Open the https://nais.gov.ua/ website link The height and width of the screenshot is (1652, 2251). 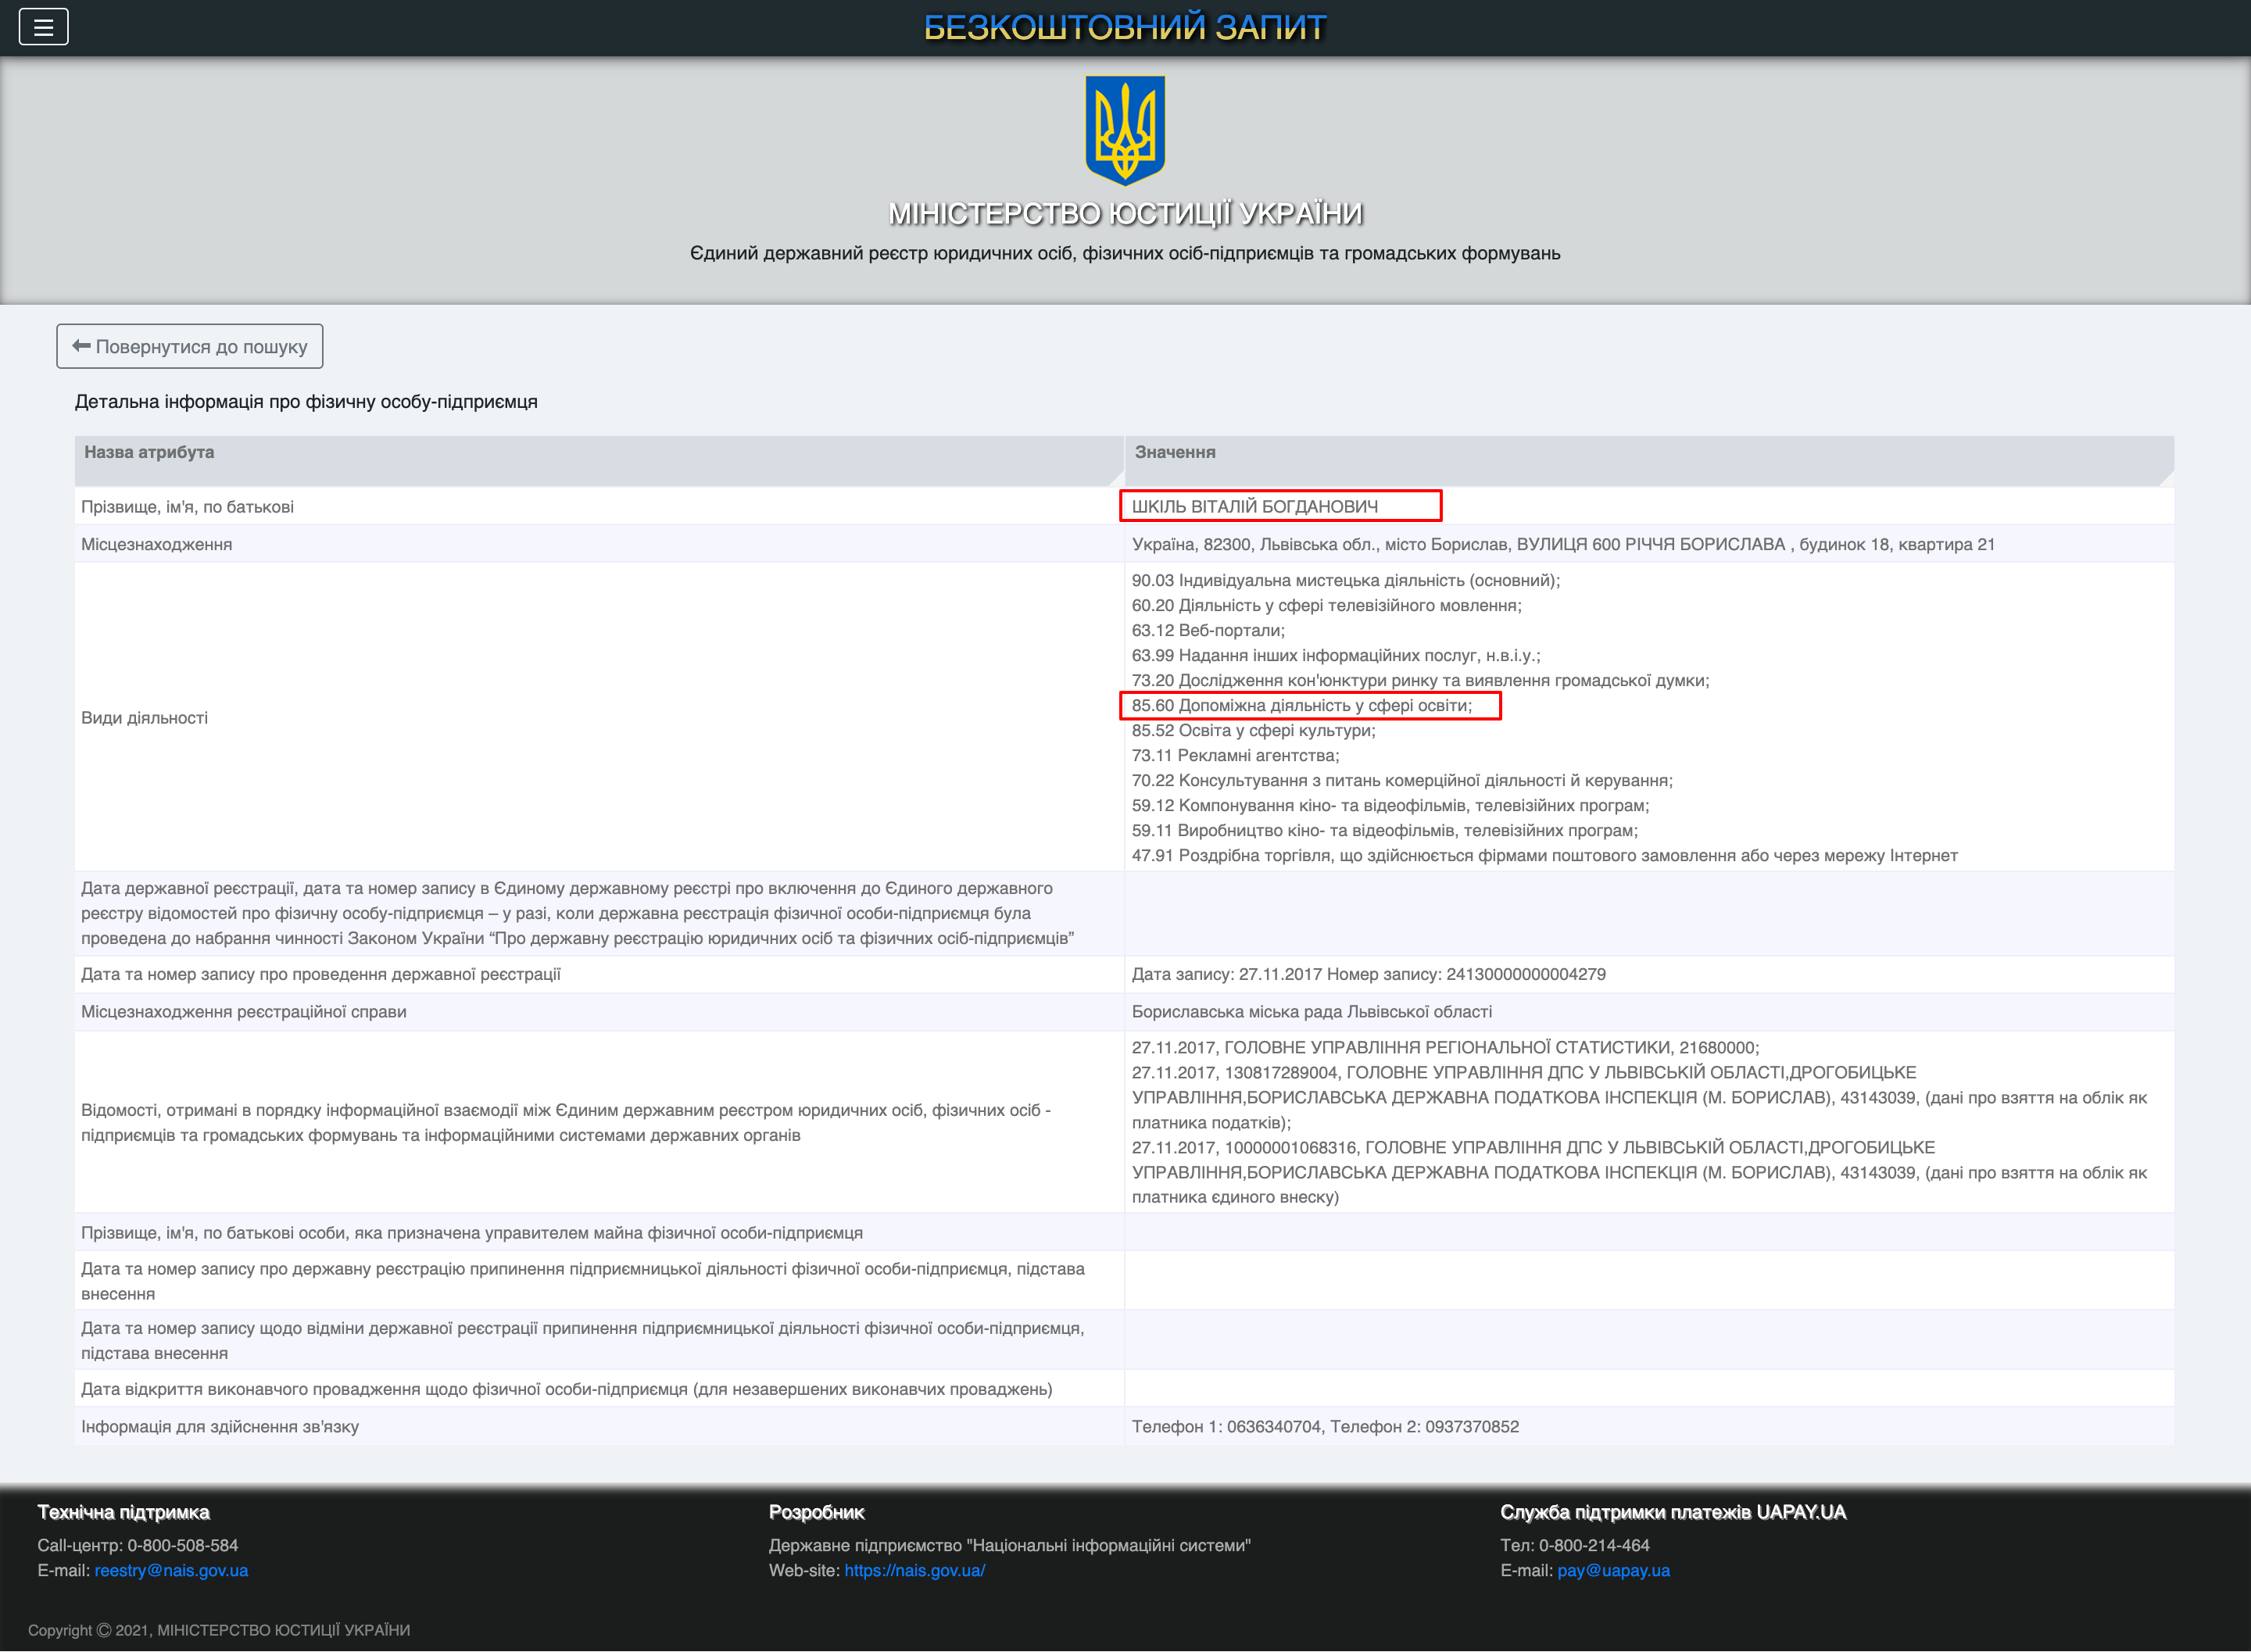pos(914,1570)
